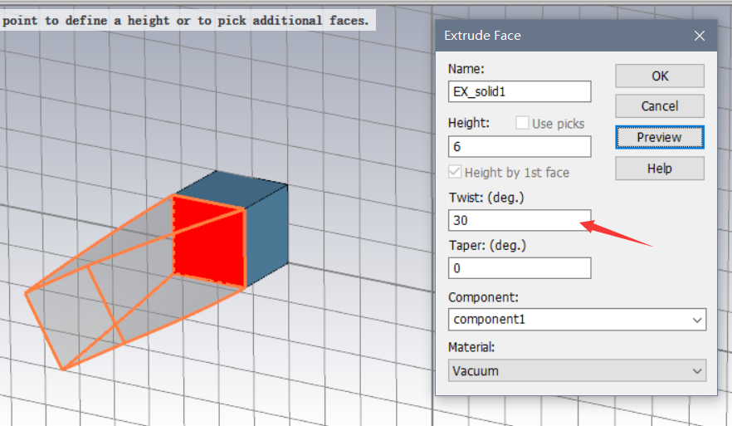Click the blue side face of the cube
732x426 pixels.
(266, 236)
